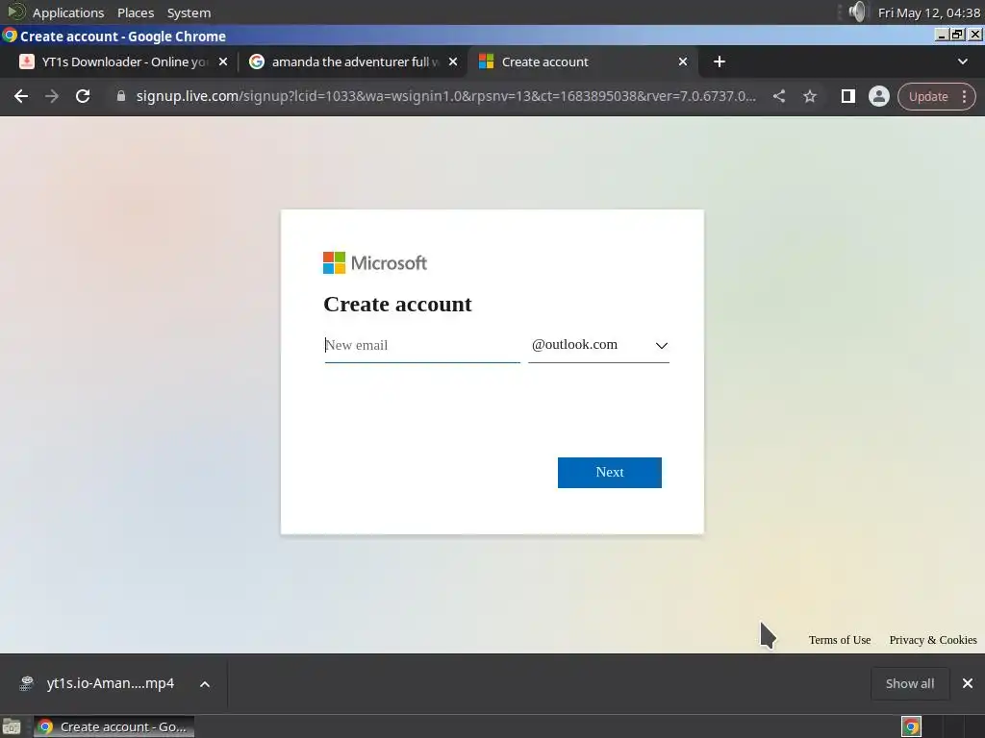Click the Create account Chrome taskbar item
985x738 pixels.
[x=114, y=726]
